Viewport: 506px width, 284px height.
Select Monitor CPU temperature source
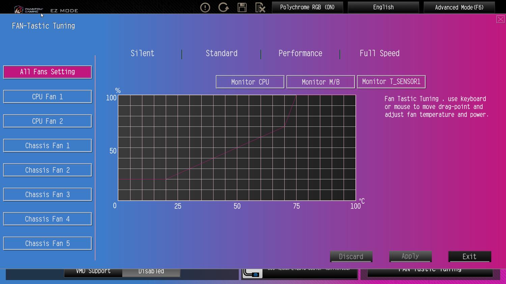[x=250, y=82]
